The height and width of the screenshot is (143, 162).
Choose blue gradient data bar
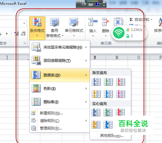[x=96, y=82]
